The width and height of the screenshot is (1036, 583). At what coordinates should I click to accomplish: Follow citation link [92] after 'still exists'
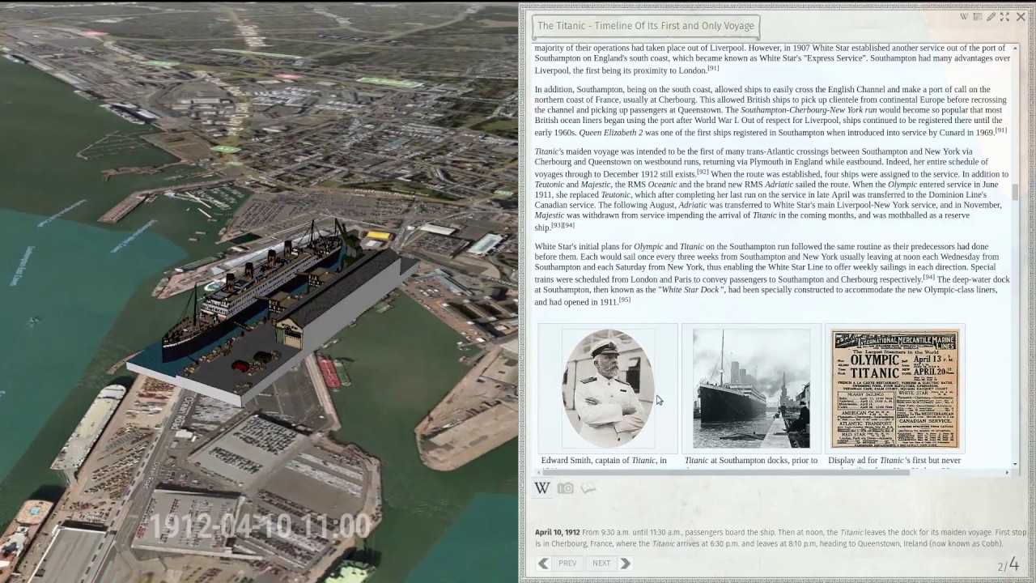703,172
